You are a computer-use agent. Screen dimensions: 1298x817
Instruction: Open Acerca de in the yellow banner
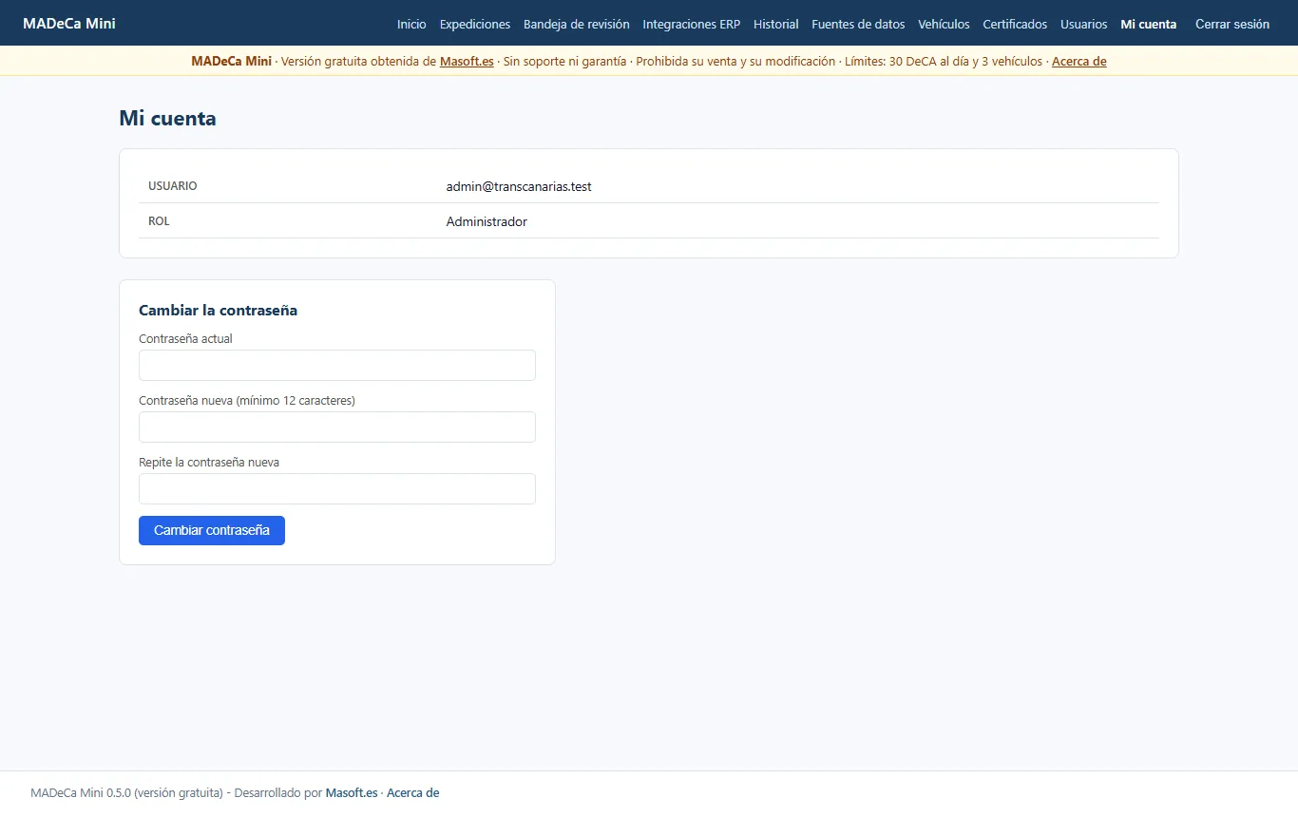(x=1079, y=61)
